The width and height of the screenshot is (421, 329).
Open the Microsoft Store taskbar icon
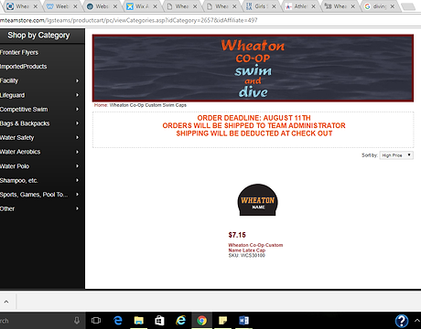(159, 321)
